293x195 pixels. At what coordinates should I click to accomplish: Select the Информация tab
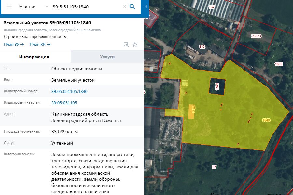point(34,57)
